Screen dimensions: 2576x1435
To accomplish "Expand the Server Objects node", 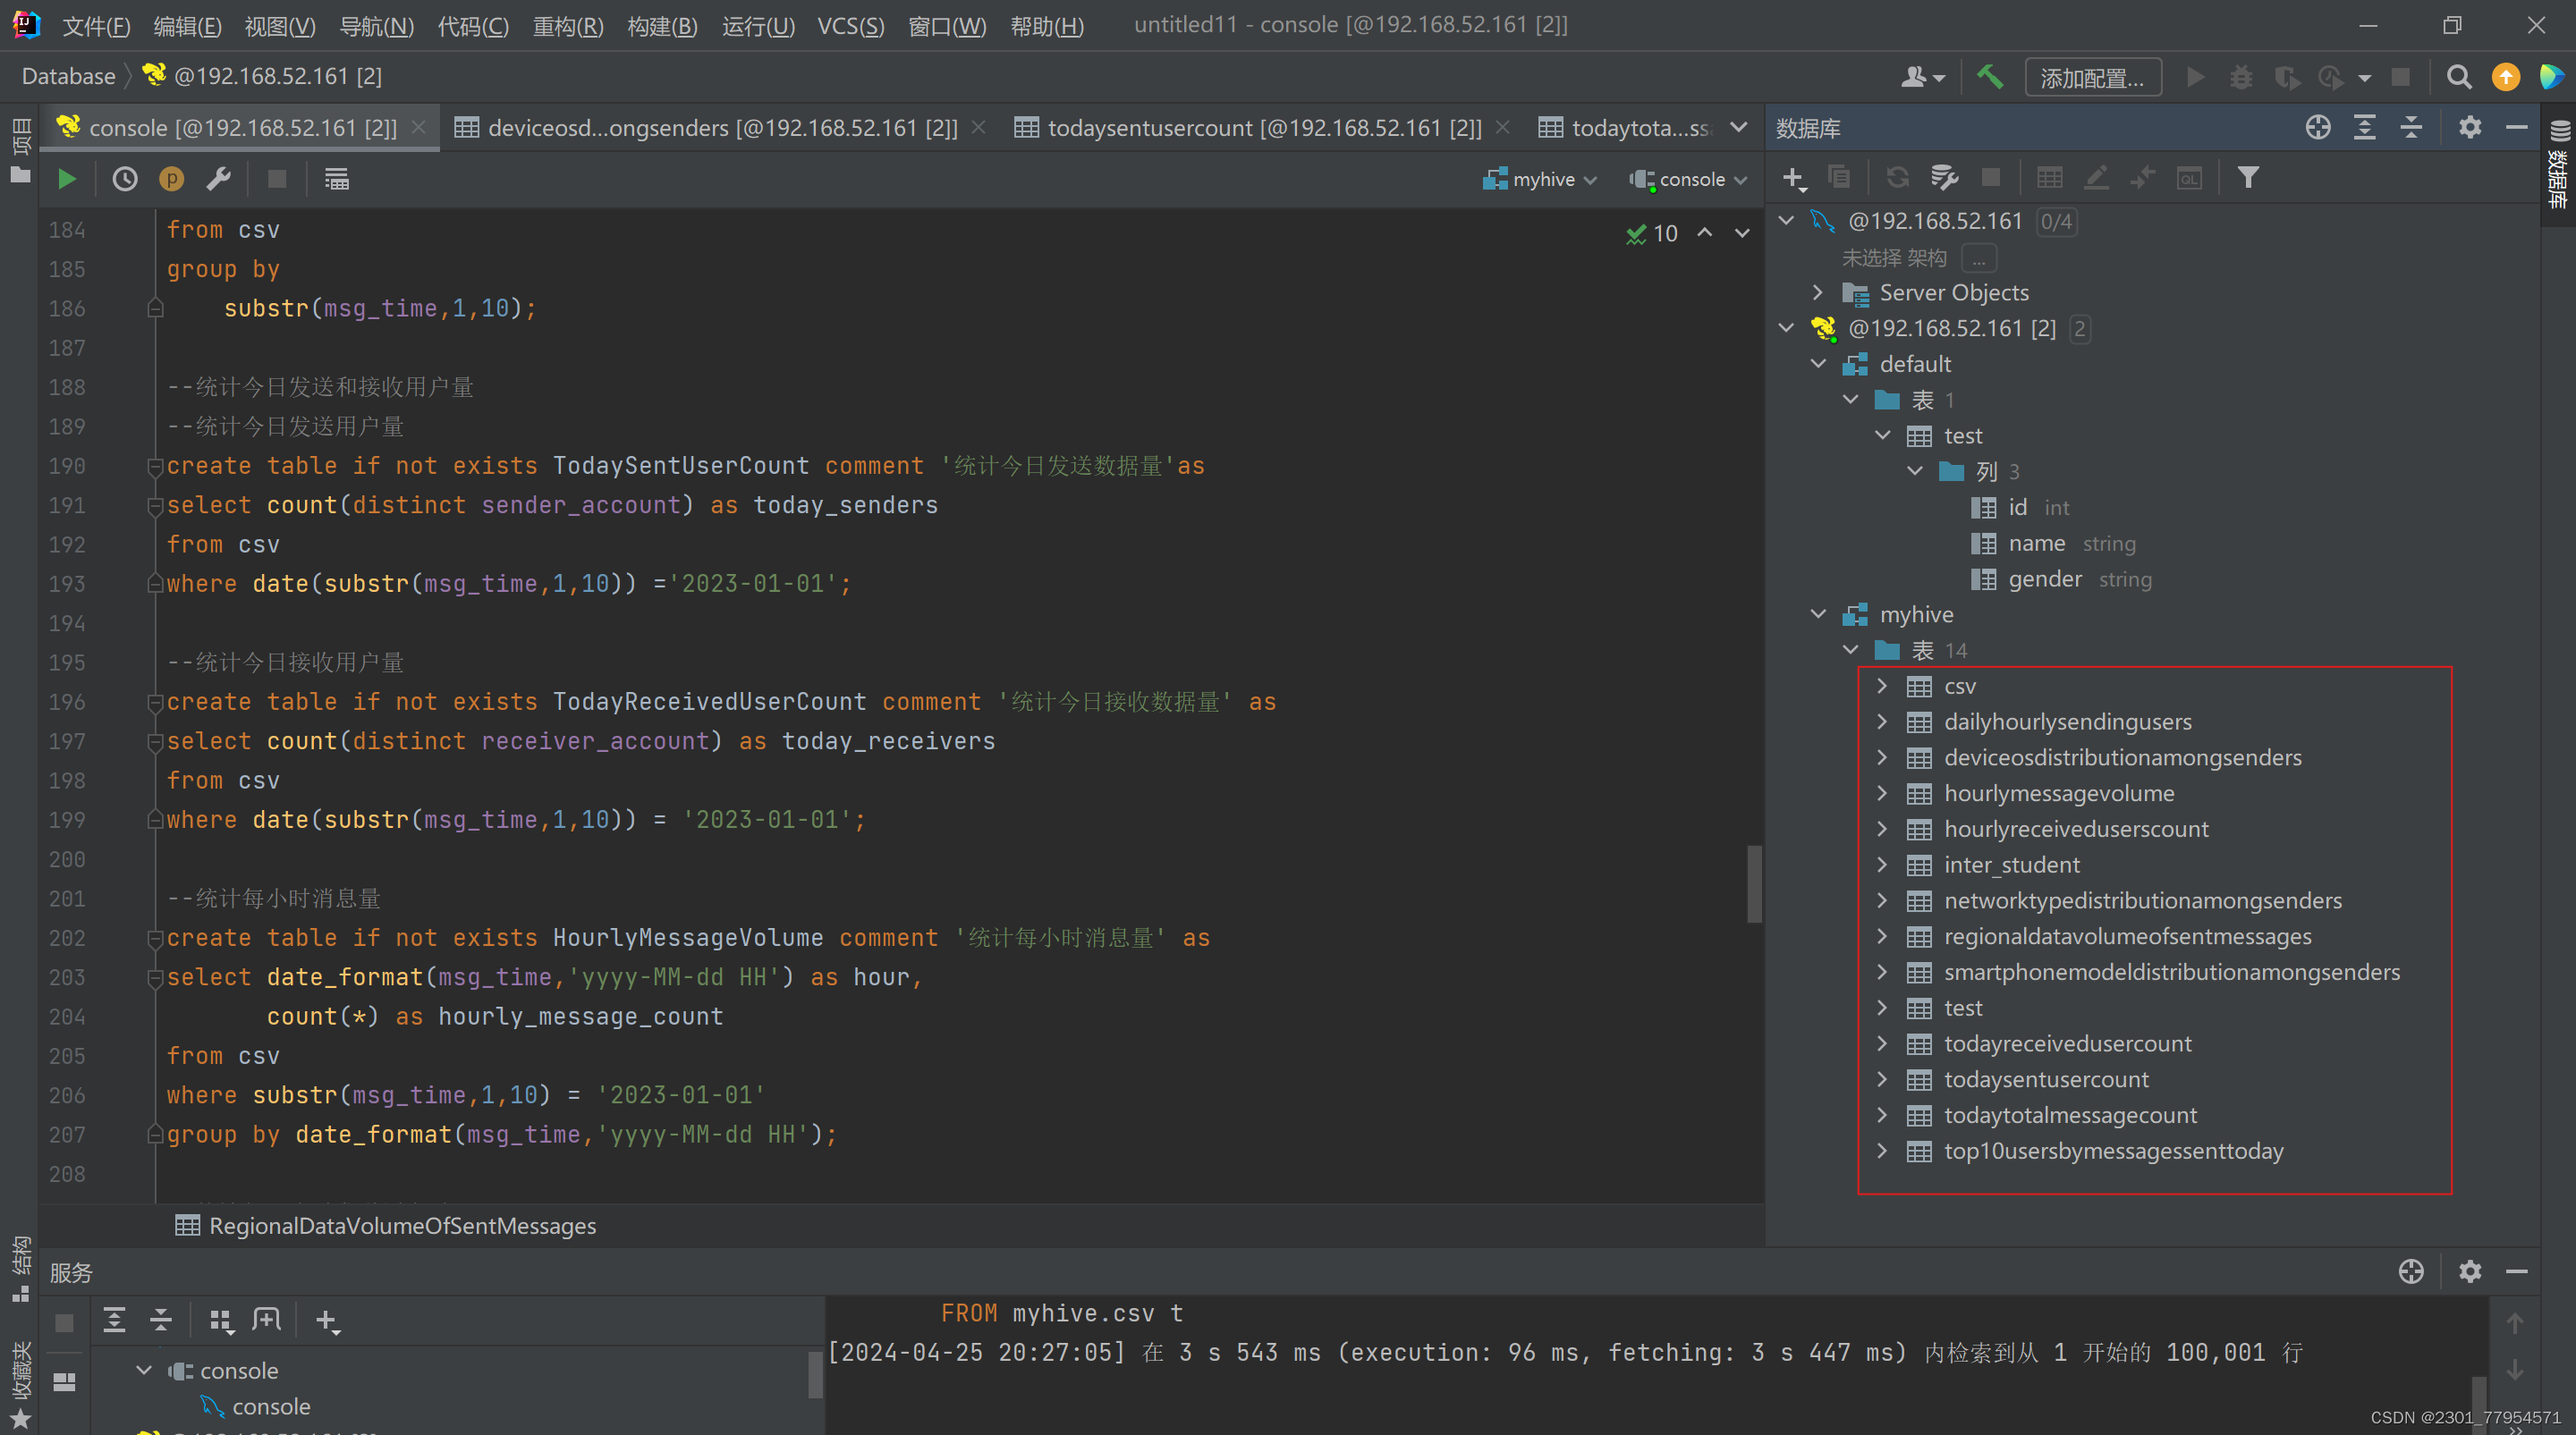I will (1819, 291).
